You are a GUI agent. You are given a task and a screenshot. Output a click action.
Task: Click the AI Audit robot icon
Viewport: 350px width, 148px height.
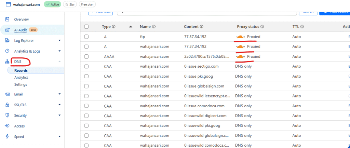(7, 30)
